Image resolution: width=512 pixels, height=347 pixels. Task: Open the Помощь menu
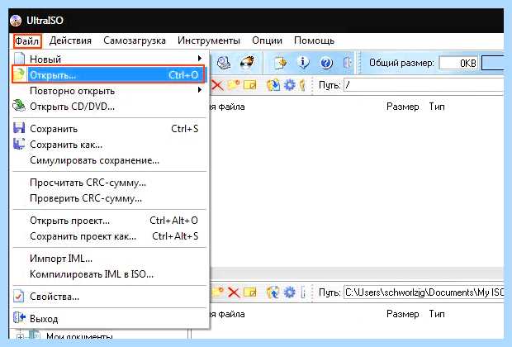pos(314,40)
